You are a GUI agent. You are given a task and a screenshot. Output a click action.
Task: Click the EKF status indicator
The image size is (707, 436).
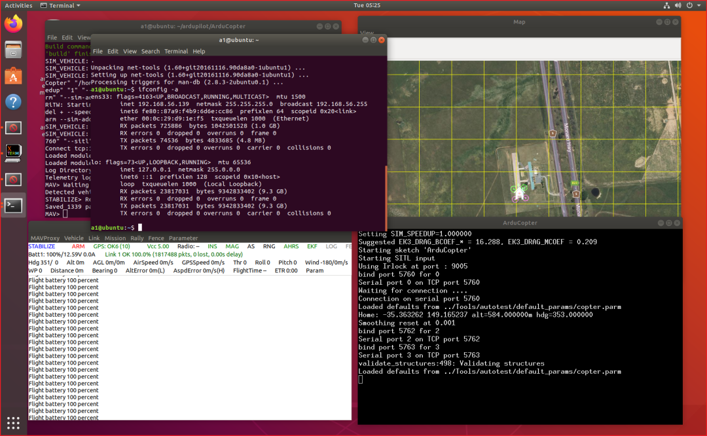coord(312,246)
